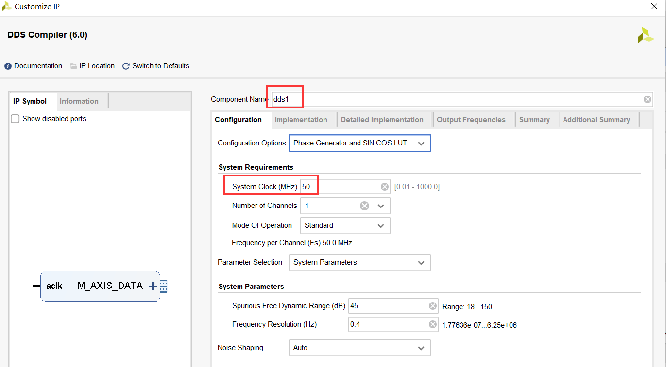The image size is (666, 367).
Task: Click the System Clock (MHz) input field
Action: [x=345, y=187]
